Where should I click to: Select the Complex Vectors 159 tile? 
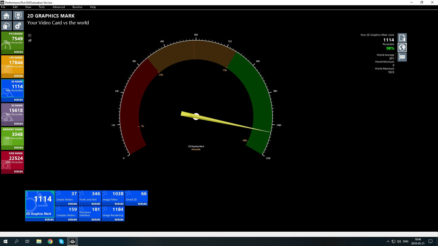click(x=67, y=214)
